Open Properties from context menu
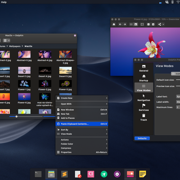Image resolution: width=180 pixels, height=180 pixels. tap(82, 153)
